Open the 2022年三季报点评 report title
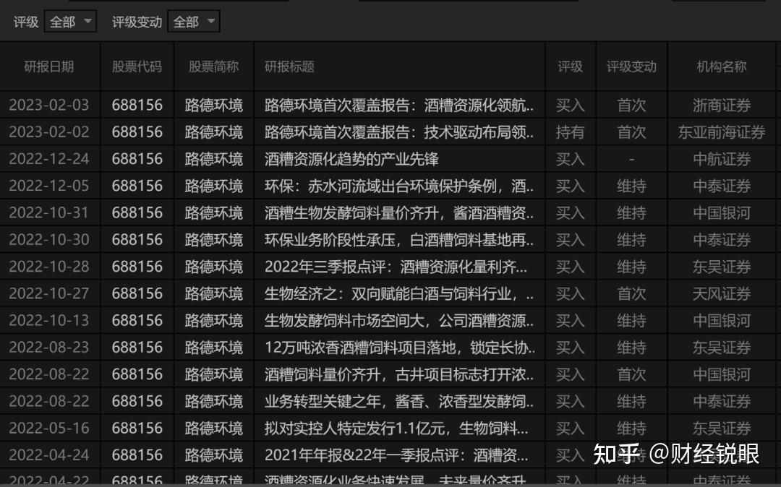 click(x=398, y=266)
